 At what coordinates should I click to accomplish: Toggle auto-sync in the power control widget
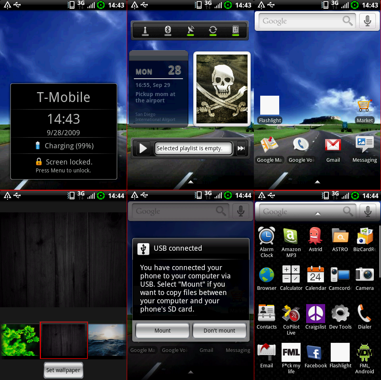tap(213, 30)
